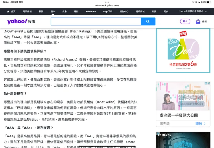
Task: Open the 盧老師 stock ad image
Action: click(183, 96)
